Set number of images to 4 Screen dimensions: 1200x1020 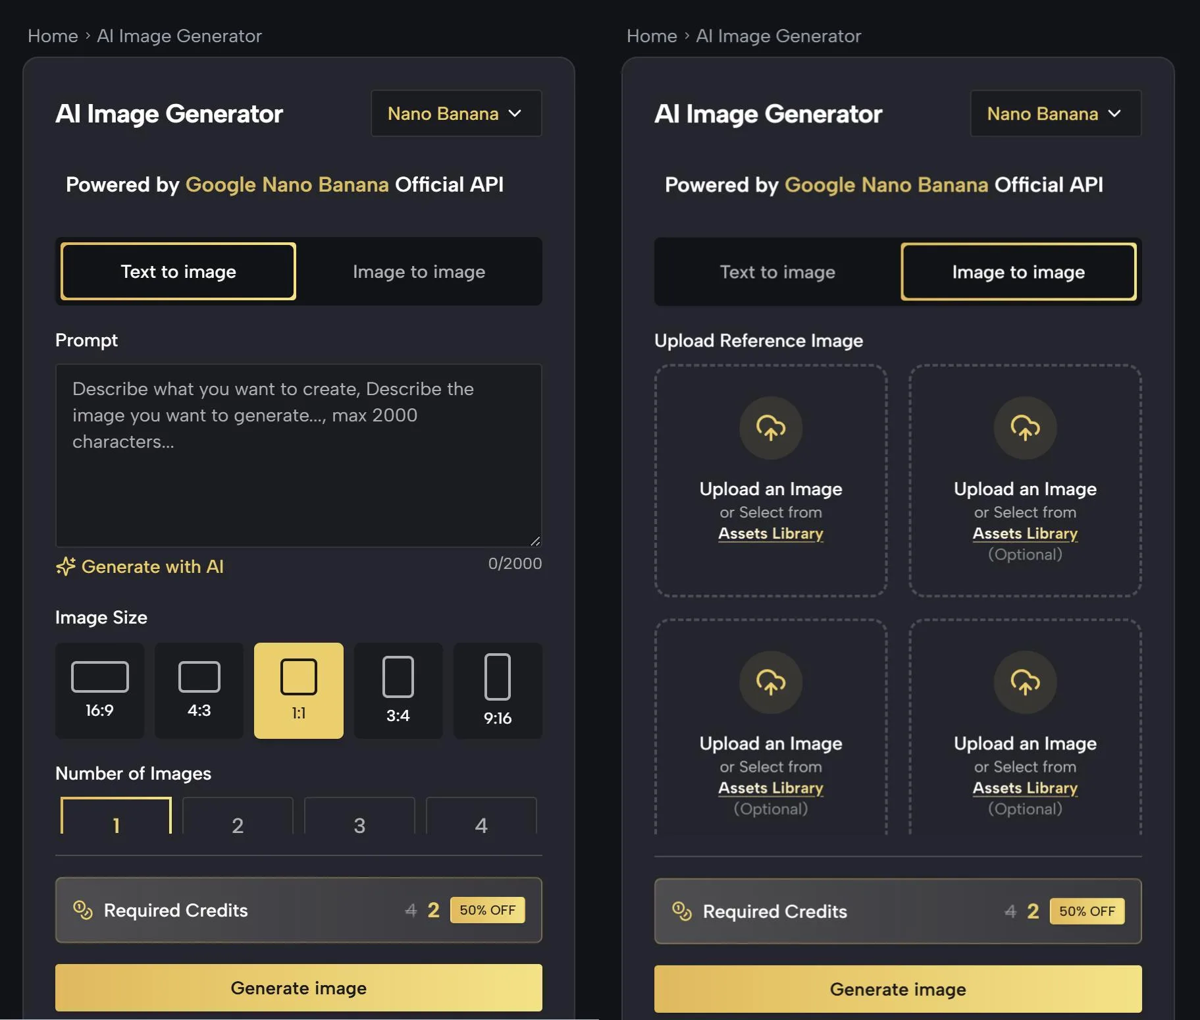tap(481, 817)
